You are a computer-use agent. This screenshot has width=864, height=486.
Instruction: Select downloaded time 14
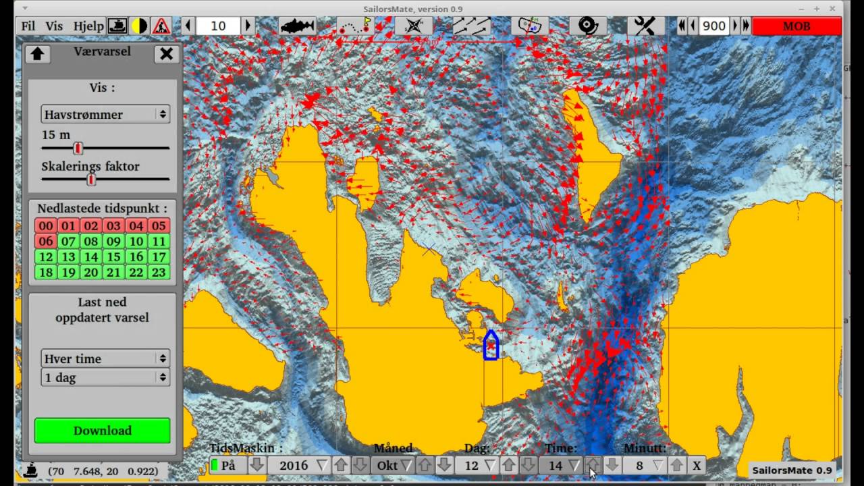click(x=91, y=257)
